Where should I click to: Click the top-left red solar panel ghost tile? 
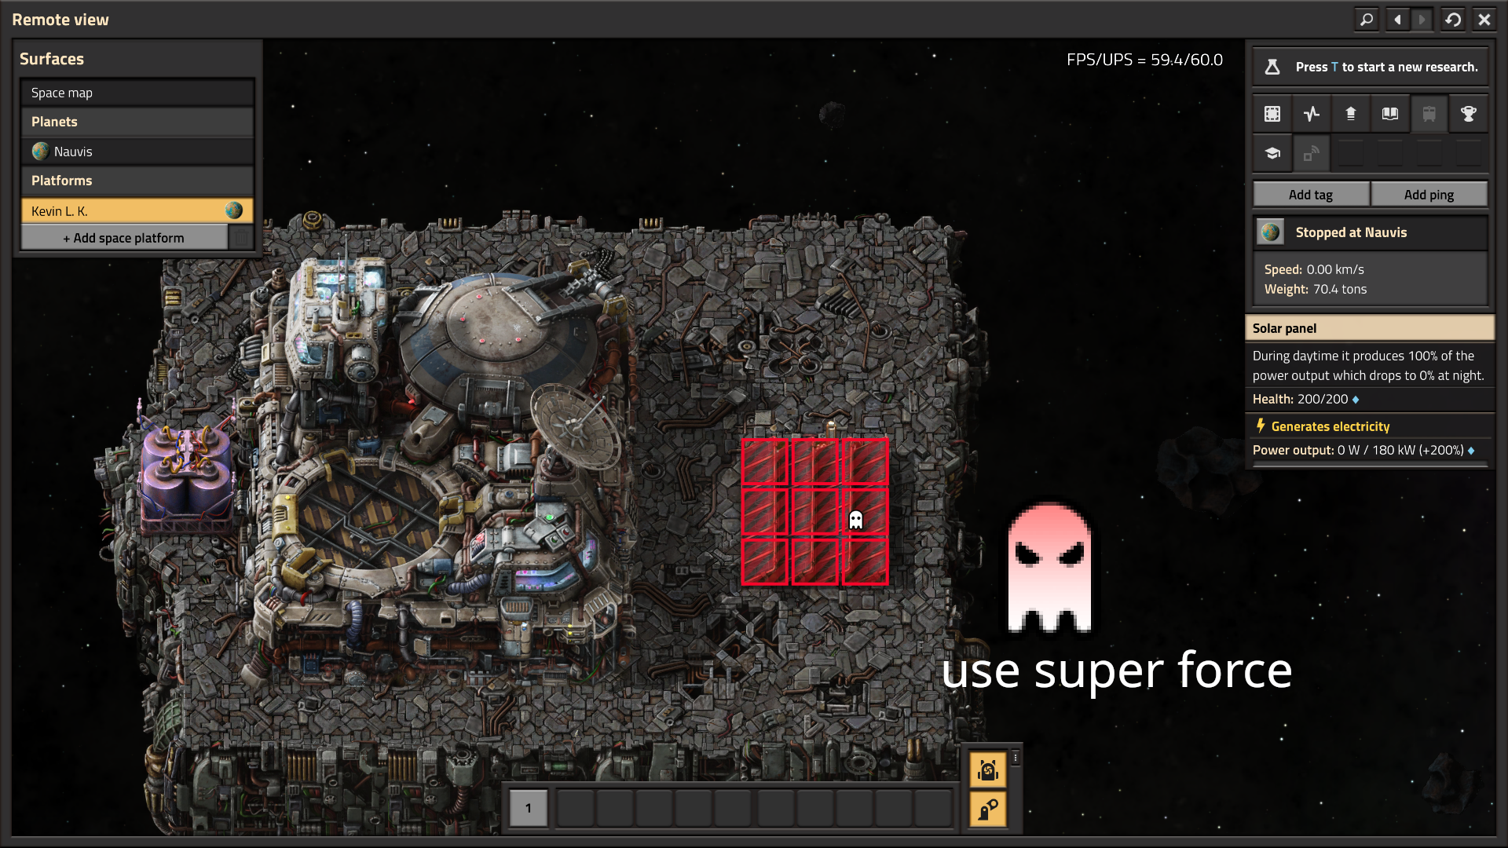click(x=765, y=462)
